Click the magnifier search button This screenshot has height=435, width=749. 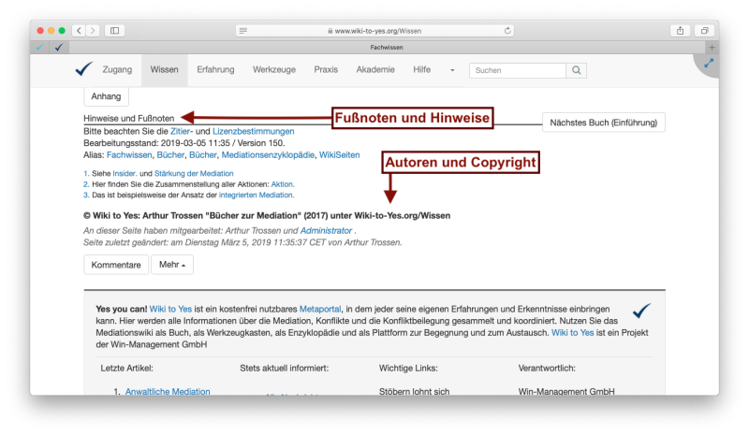[x=578, y=70]
